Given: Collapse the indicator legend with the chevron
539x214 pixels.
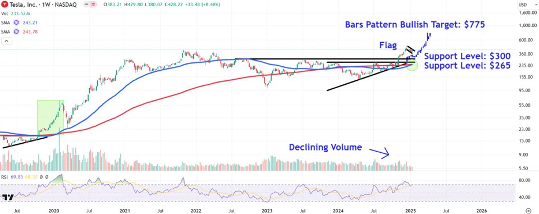Looking at the screenshot, I should point(6,42).
